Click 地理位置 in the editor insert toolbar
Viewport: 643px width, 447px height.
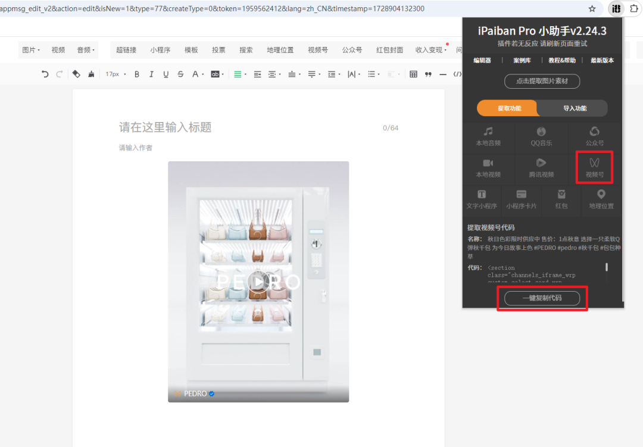point(280,50)
